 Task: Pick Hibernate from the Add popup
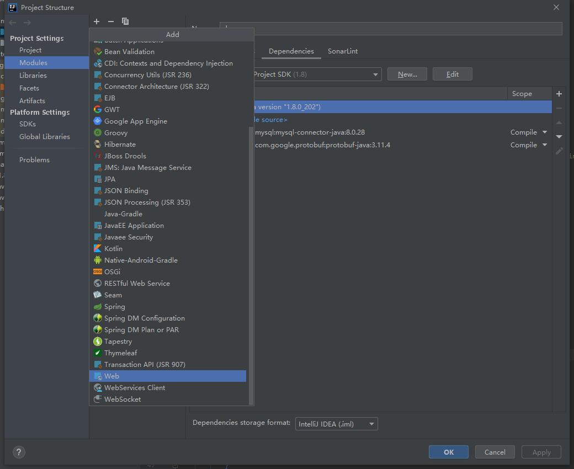click(119, 144)
